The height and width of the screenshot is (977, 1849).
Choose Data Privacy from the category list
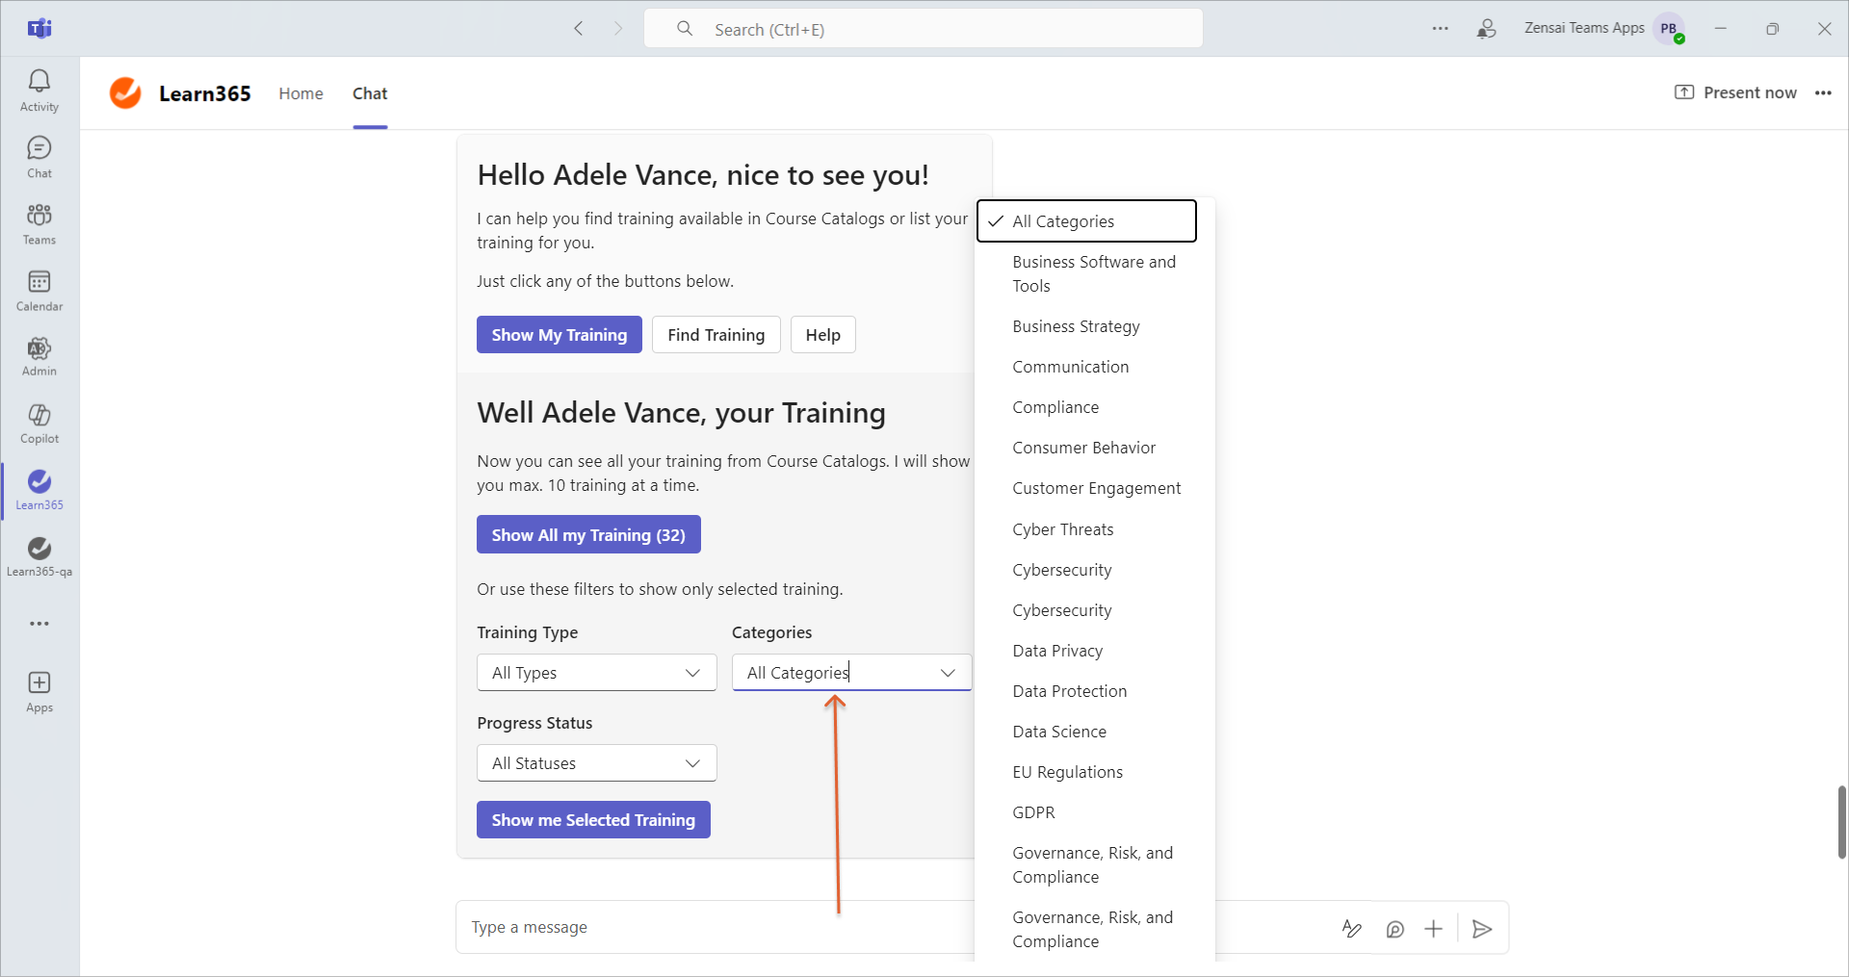(x=1057, y=651)
